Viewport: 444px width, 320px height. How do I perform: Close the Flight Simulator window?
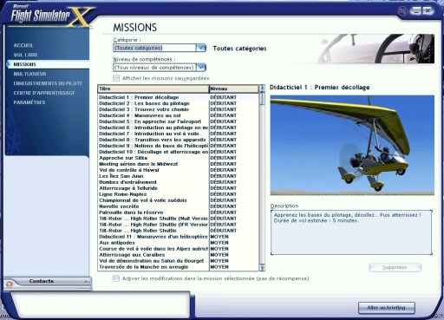click(x=428, y=11)
